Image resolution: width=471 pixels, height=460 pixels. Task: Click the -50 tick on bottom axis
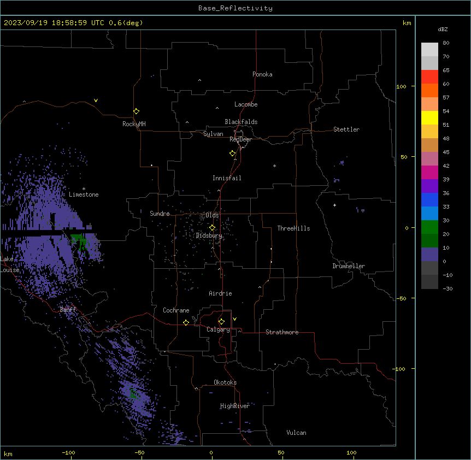point(139,452)
